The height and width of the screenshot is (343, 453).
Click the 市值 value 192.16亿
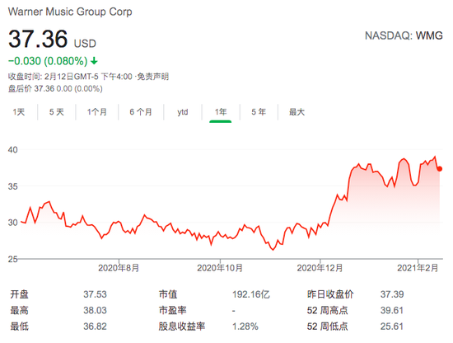(x=251, y=294)
